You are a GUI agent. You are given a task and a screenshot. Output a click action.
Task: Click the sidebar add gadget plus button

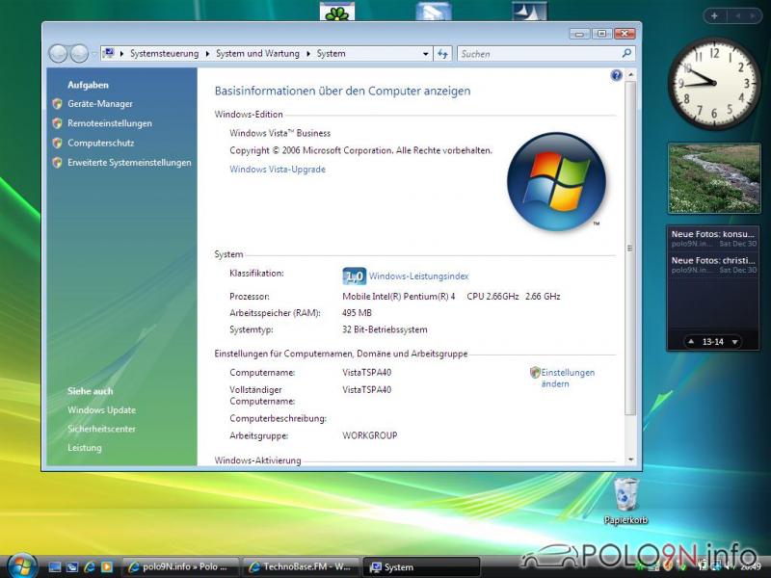[714, 15]
